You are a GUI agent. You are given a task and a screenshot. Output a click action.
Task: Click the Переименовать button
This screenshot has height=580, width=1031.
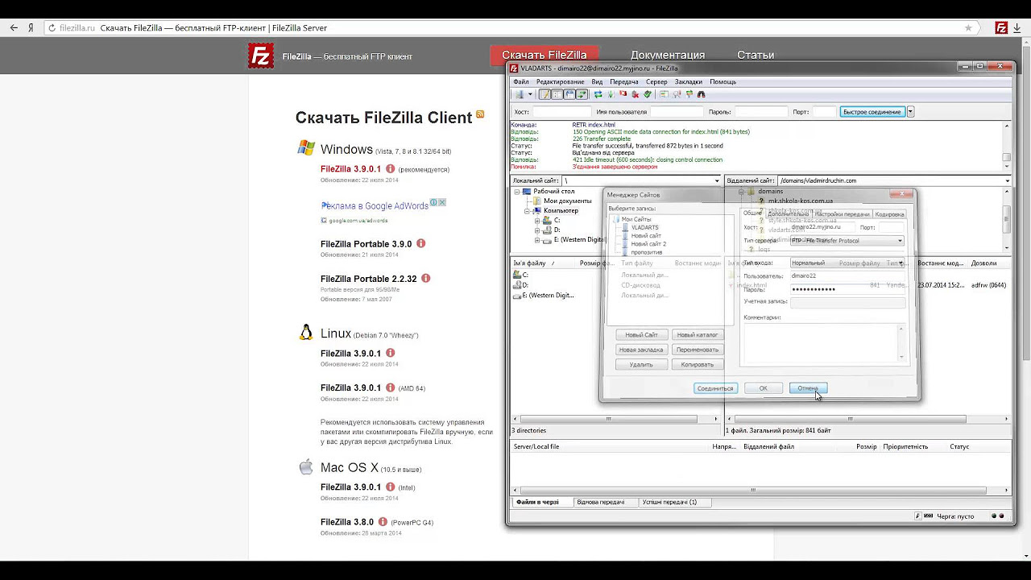click(x=697, y=350)
